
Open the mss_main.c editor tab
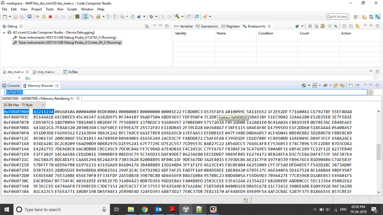point(44,72)
